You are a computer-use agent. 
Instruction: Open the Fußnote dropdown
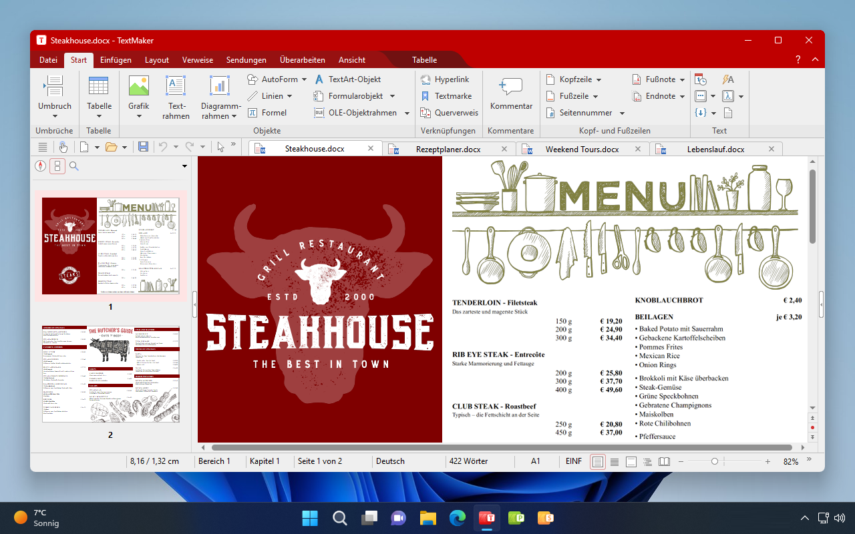pos(682,79)
